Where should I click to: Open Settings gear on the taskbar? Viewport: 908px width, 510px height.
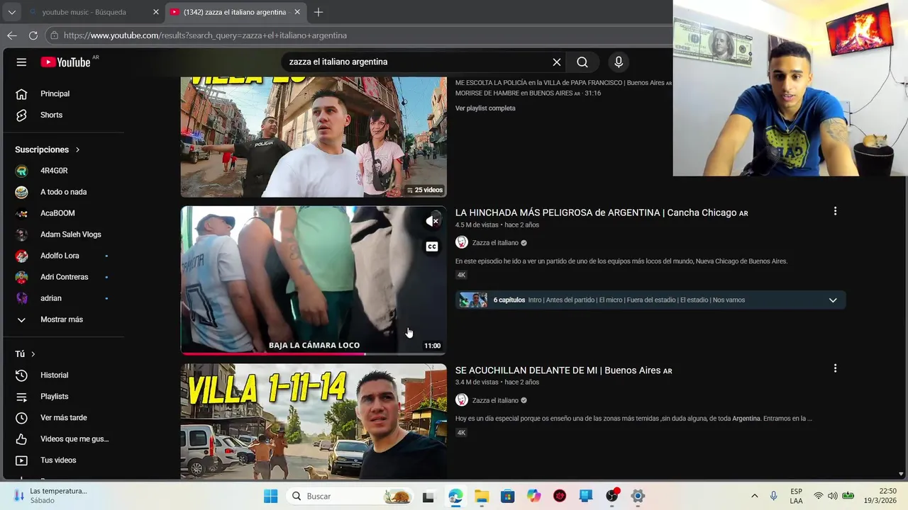638,496
